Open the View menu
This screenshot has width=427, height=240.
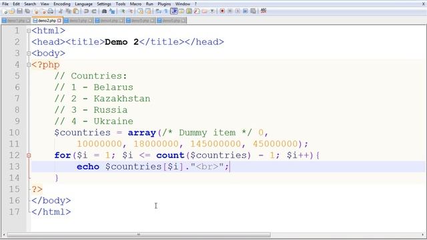click(45, 4)
